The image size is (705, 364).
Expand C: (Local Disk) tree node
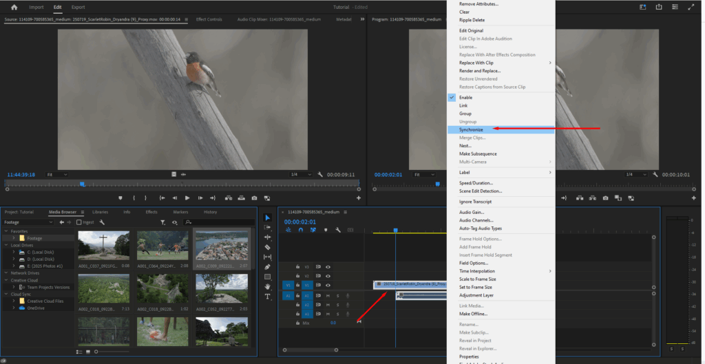pyautogui.click(x=14, y=252)
